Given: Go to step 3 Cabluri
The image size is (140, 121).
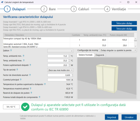Looking at the screenshot, I should tap(80, 9).
